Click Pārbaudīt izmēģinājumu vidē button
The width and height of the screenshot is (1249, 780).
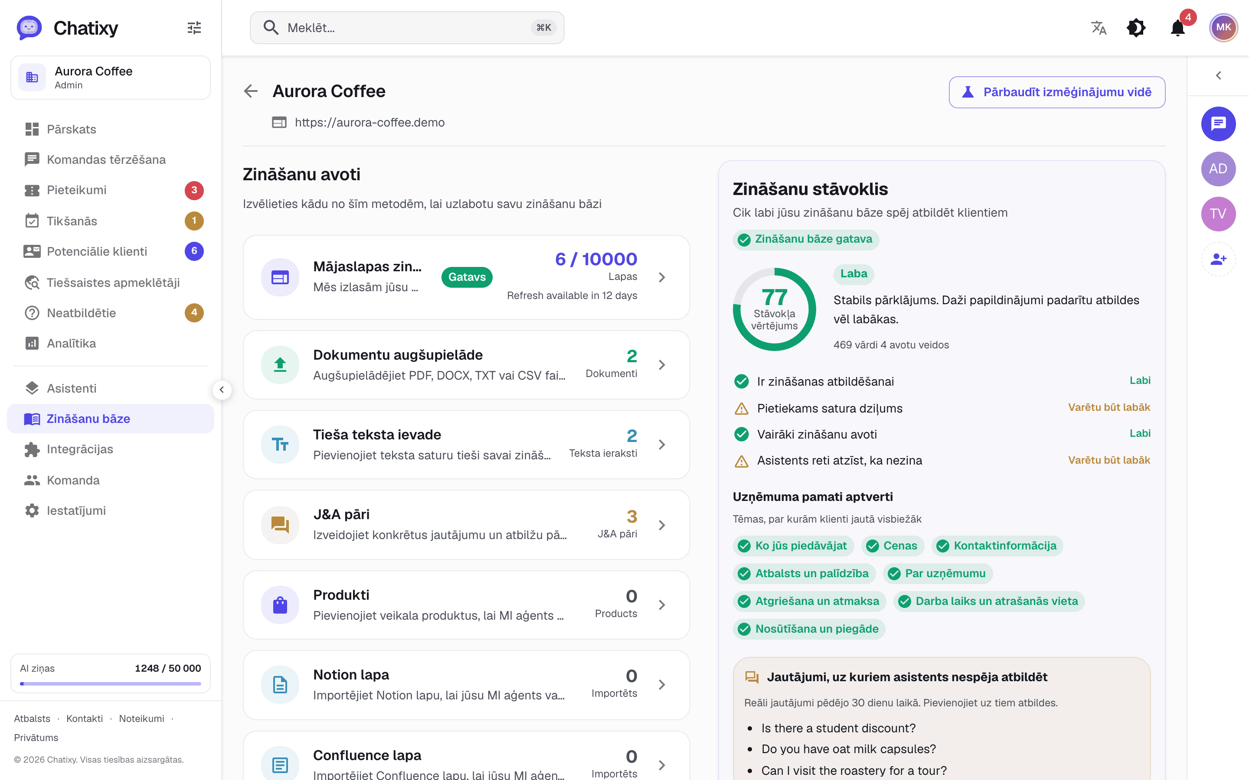point(1057,92)
